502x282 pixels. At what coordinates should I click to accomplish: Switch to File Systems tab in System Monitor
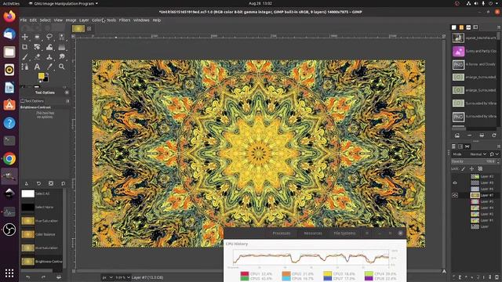click(x=344, y=233)
